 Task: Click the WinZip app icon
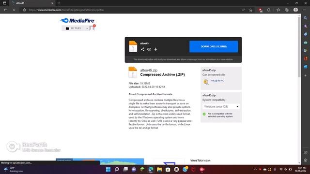point(206,82)
